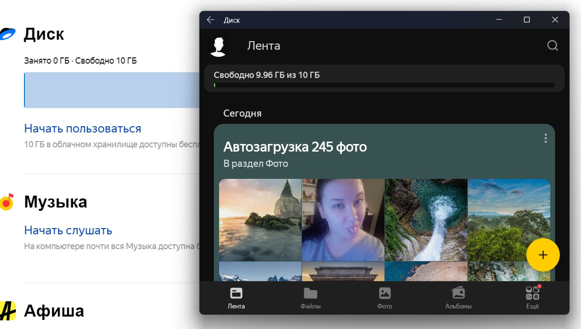Click the Афиша logo icon on webpage
The height and width of the screenshot is (329, 581).
[x=8, y=311]
